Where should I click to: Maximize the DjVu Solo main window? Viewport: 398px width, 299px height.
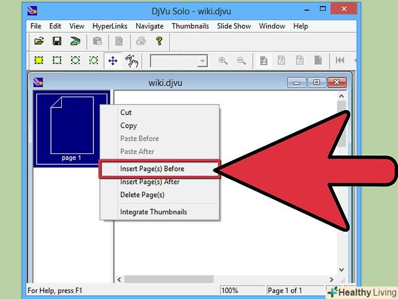tap(323, 9)
